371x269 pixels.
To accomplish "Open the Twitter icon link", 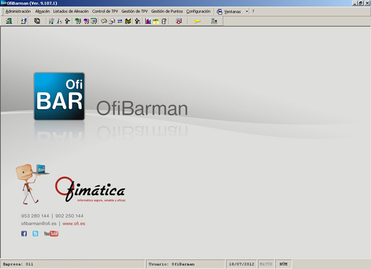I will click(36, 234).
